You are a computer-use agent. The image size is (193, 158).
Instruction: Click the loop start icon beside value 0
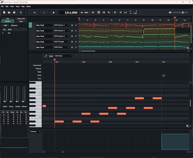pos(131,11)
